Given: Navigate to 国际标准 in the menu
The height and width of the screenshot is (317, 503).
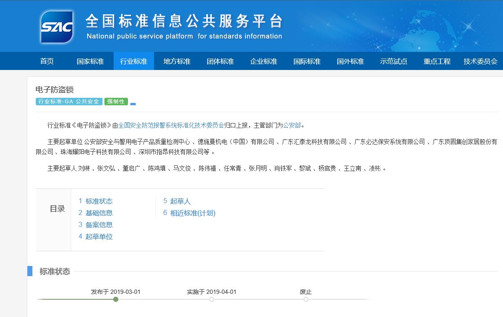Looking at the screenshot, I should pyautogui.click(x=307, y=61).
